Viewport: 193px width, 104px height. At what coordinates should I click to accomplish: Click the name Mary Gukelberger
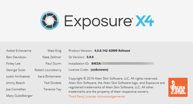tap(19, 96)
